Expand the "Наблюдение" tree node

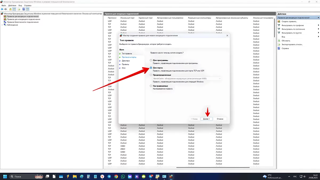(x=2, y=25)
